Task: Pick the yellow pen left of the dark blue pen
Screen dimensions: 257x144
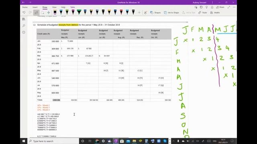Action: point(109,12)
